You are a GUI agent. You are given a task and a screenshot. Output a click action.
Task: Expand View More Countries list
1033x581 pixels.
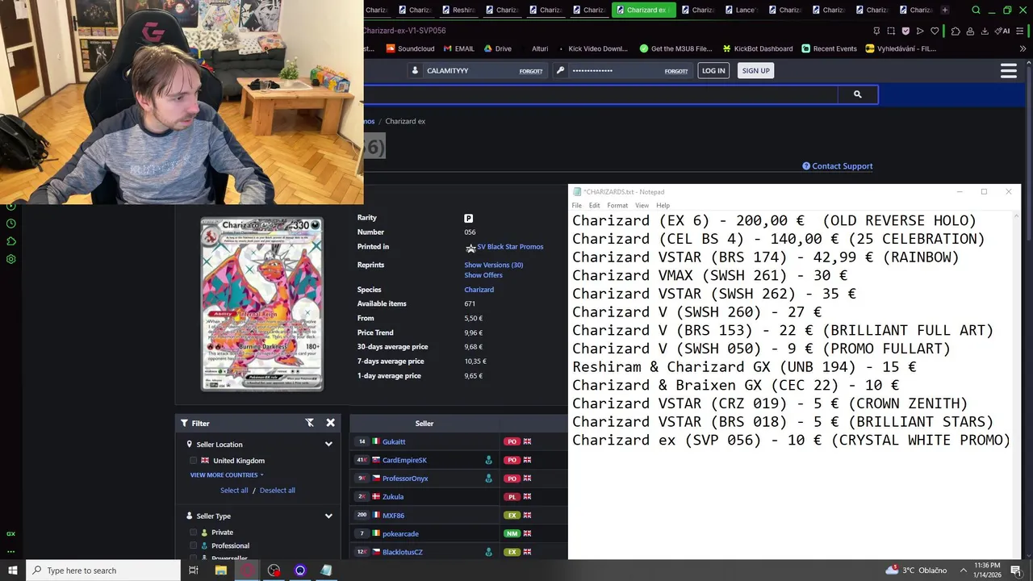click(x=227, y=475)
